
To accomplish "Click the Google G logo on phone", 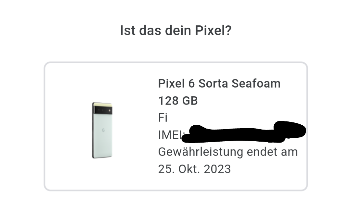I will (x=103, y=130).
